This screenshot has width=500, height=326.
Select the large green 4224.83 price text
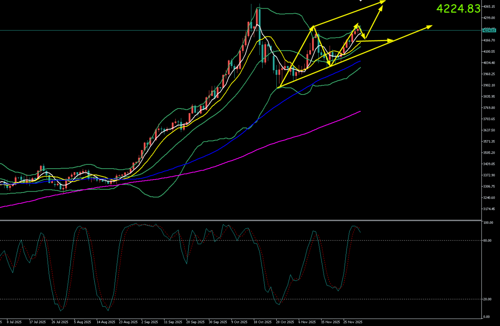pyautogui.click(x=458, y=9)
